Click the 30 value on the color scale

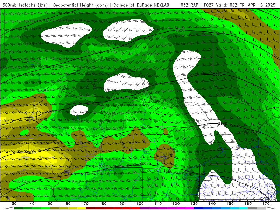[14, 204]
